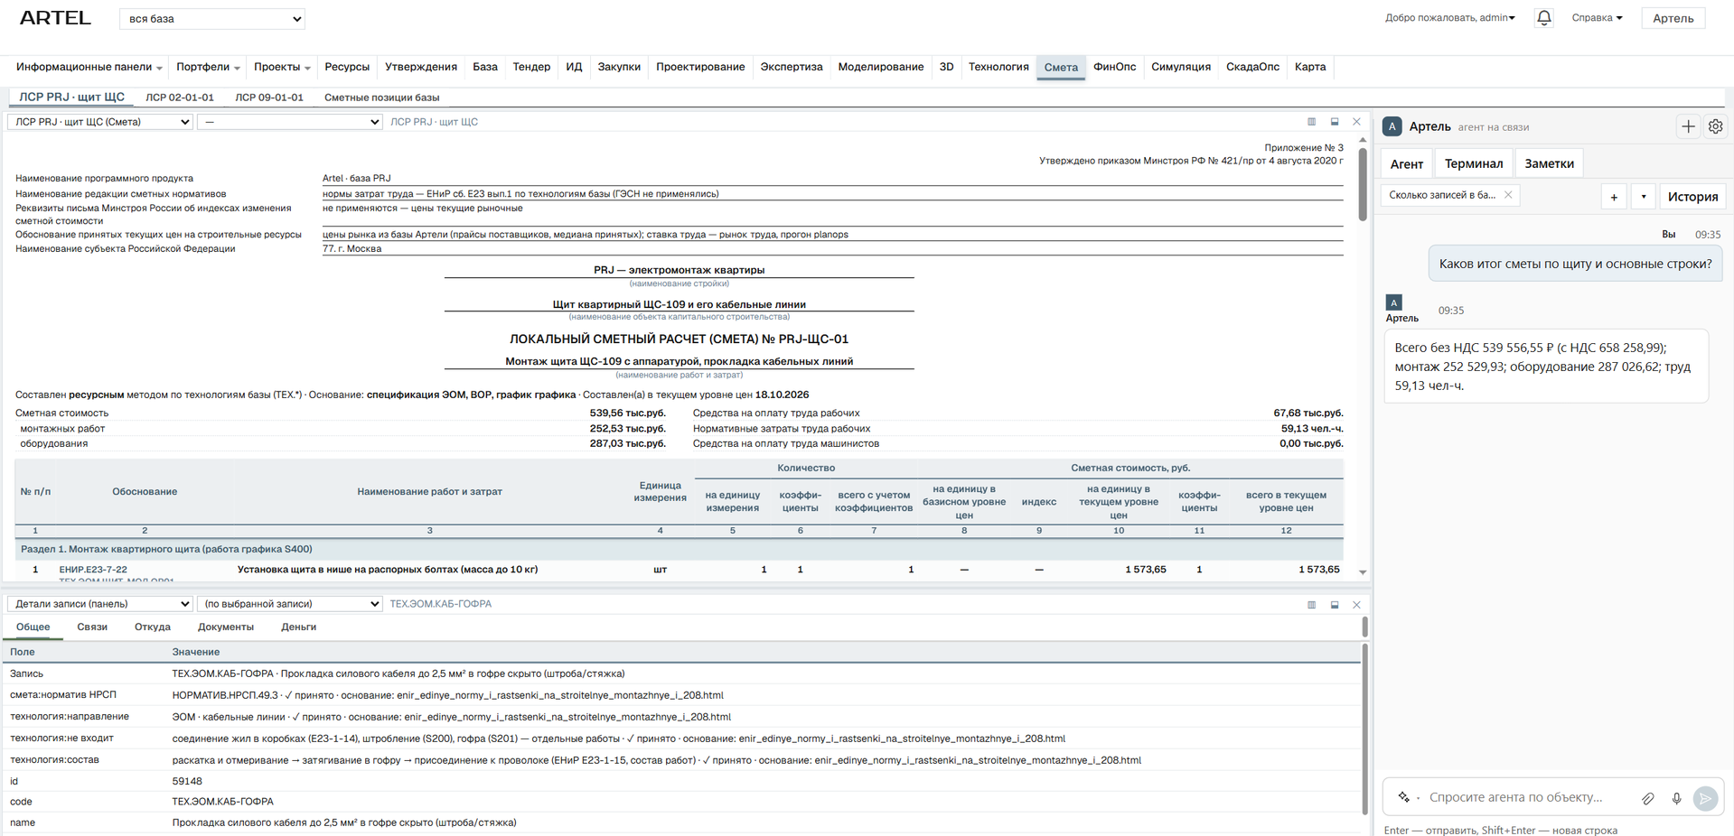Open the 'ЛСР PRJ · щит ЩС (Смета)' dropdown
This screenshot has height=836, width=1734.
click(x=100, y=122)
